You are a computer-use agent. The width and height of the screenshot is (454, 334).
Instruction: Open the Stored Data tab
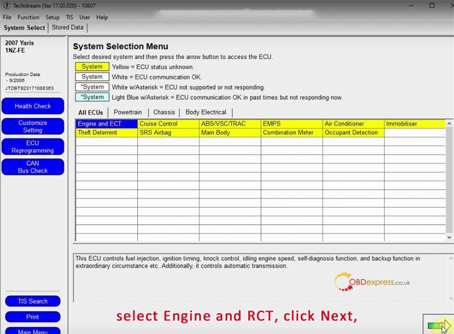pos(67,28)
